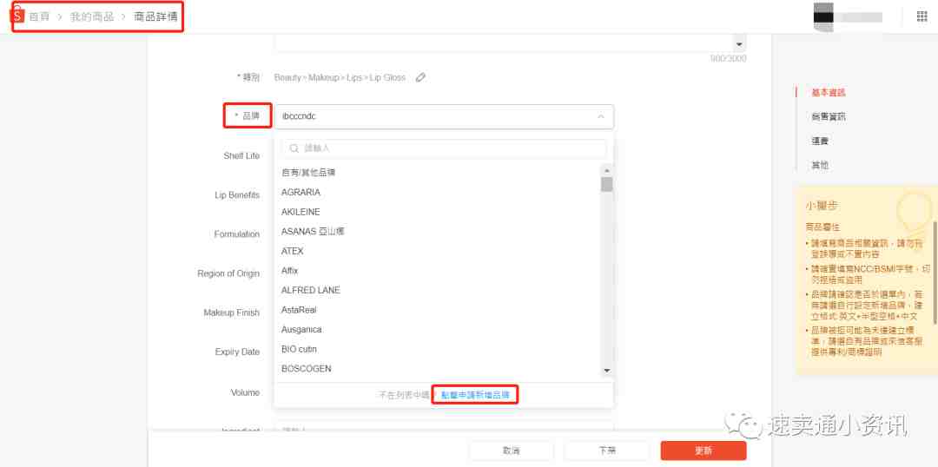Click the 更新 update button
The width and height of the screenshot is (938, 467).
[x=703, y=451]
